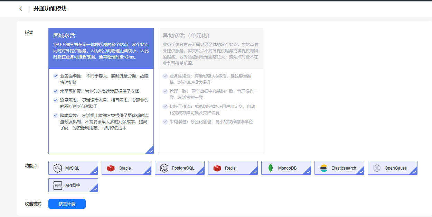The width and height of the screenshot is (432, 217).
Task: Toggle the MySQL feature option
Action: 73,168
